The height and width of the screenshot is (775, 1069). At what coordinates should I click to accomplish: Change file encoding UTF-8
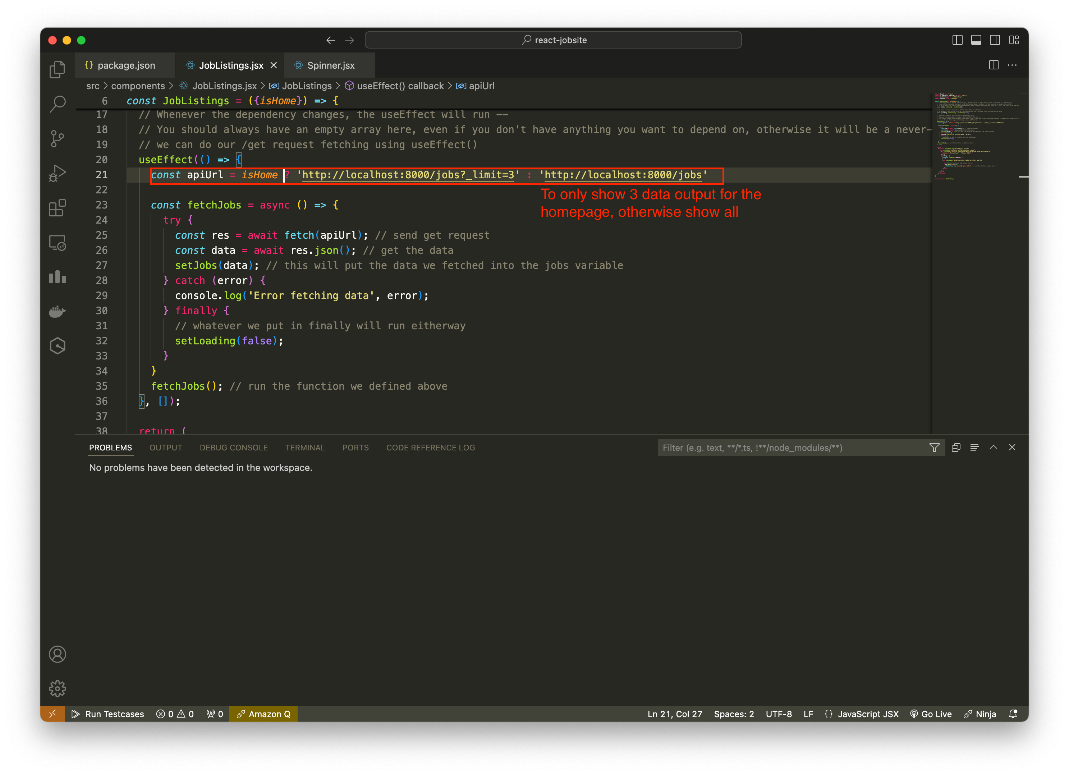779,714
